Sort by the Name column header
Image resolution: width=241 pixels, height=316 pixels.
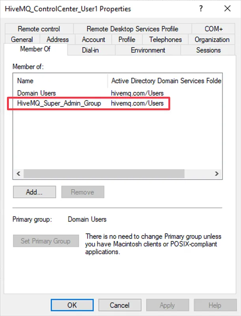[x=60, y=81]
